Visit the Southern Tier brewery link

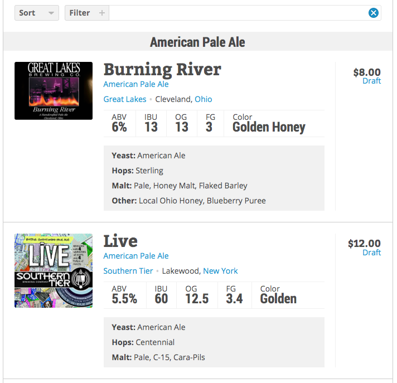click(x=128, y=271)
